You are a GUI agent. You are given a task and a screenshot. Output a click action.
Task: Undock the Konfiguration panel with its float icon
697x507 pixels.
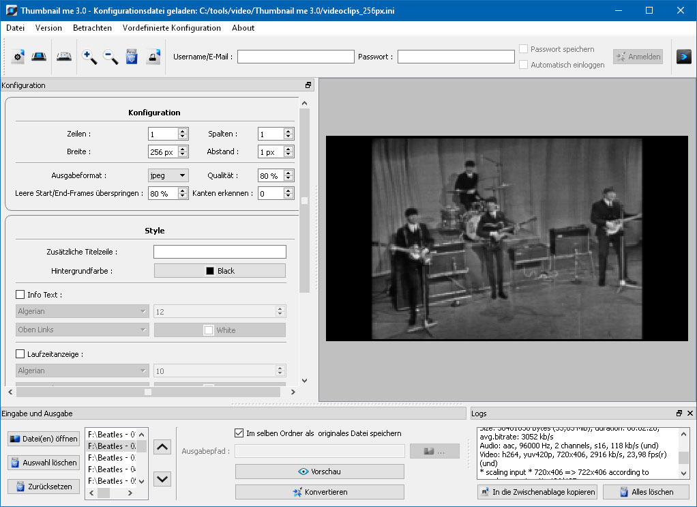coord(308,85)
